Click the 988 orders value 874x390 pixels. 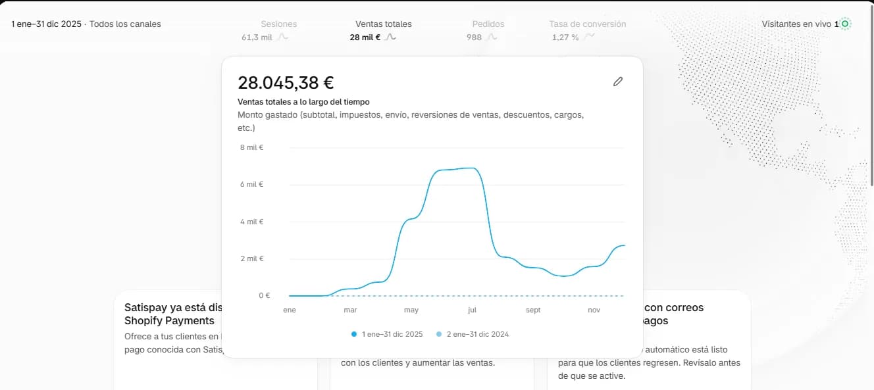[x=474, y=37]
